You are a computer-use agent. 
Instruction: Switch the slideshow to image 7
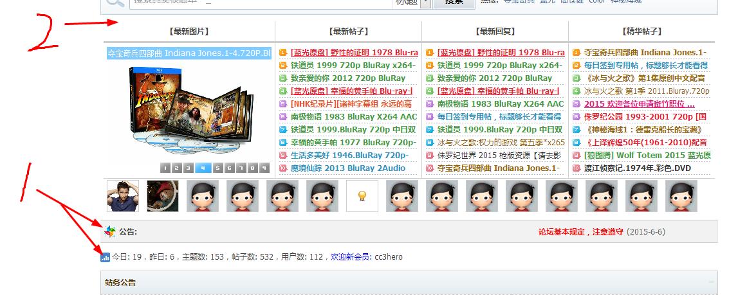click(241, 168)
